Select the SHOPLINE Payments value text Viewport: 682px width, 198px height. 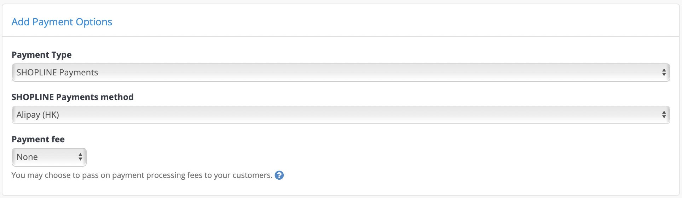pos(57,73)
